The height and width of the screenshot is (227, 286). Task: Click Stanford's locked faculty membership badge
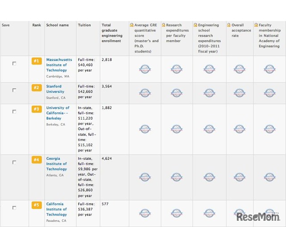point(269,93)
